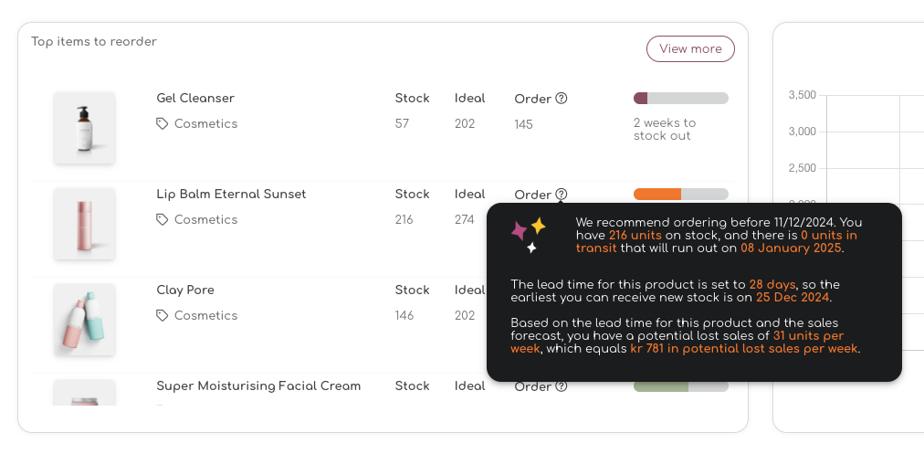Open Super Moisturising Facial Cream item
This screenshot has width=924, height=454.
tap(258, 386)
